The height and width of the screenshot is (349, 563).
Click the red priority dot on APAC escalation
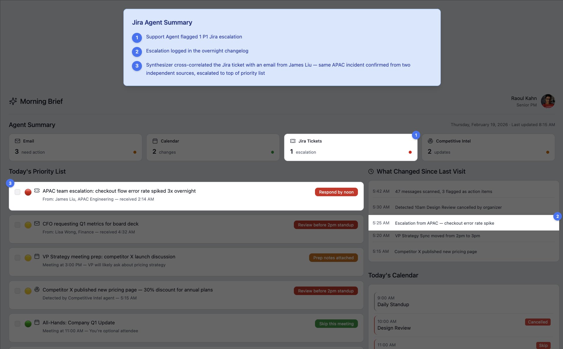(x=28, y=192)
